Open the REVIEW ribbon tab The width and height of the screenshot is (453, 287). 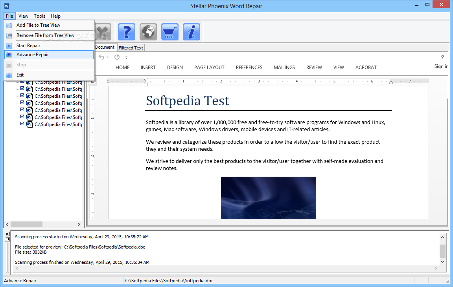pyautogui.click(x=314, y=68)
